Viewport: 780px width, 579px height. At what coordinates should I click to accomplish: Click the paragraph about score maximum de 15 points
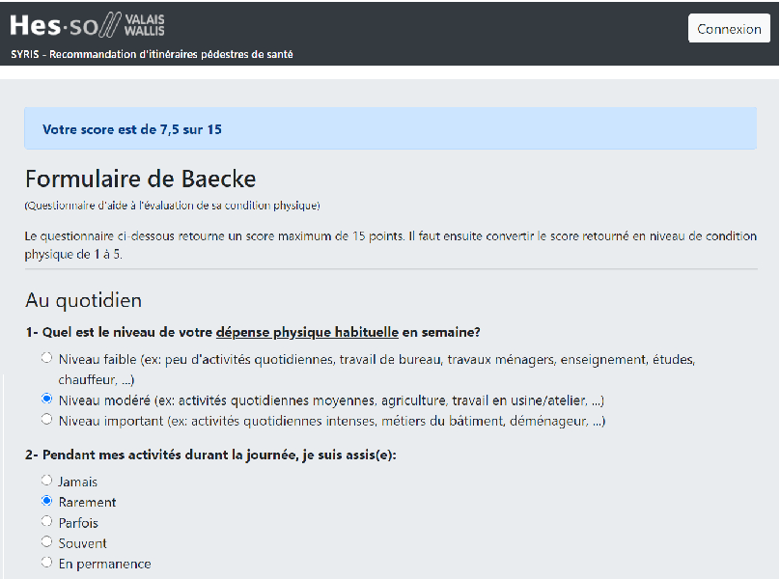tap(391, 245)
